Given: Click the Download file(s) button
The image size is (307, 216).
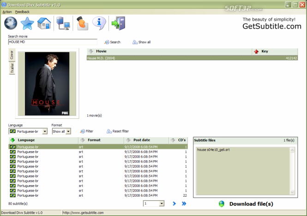Looking at the screenshot, I should click(246, 204).
